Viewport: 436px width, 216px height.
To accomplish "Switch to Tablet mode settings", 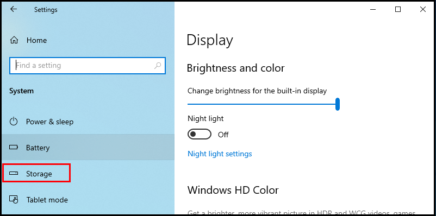I will [87, 199].
